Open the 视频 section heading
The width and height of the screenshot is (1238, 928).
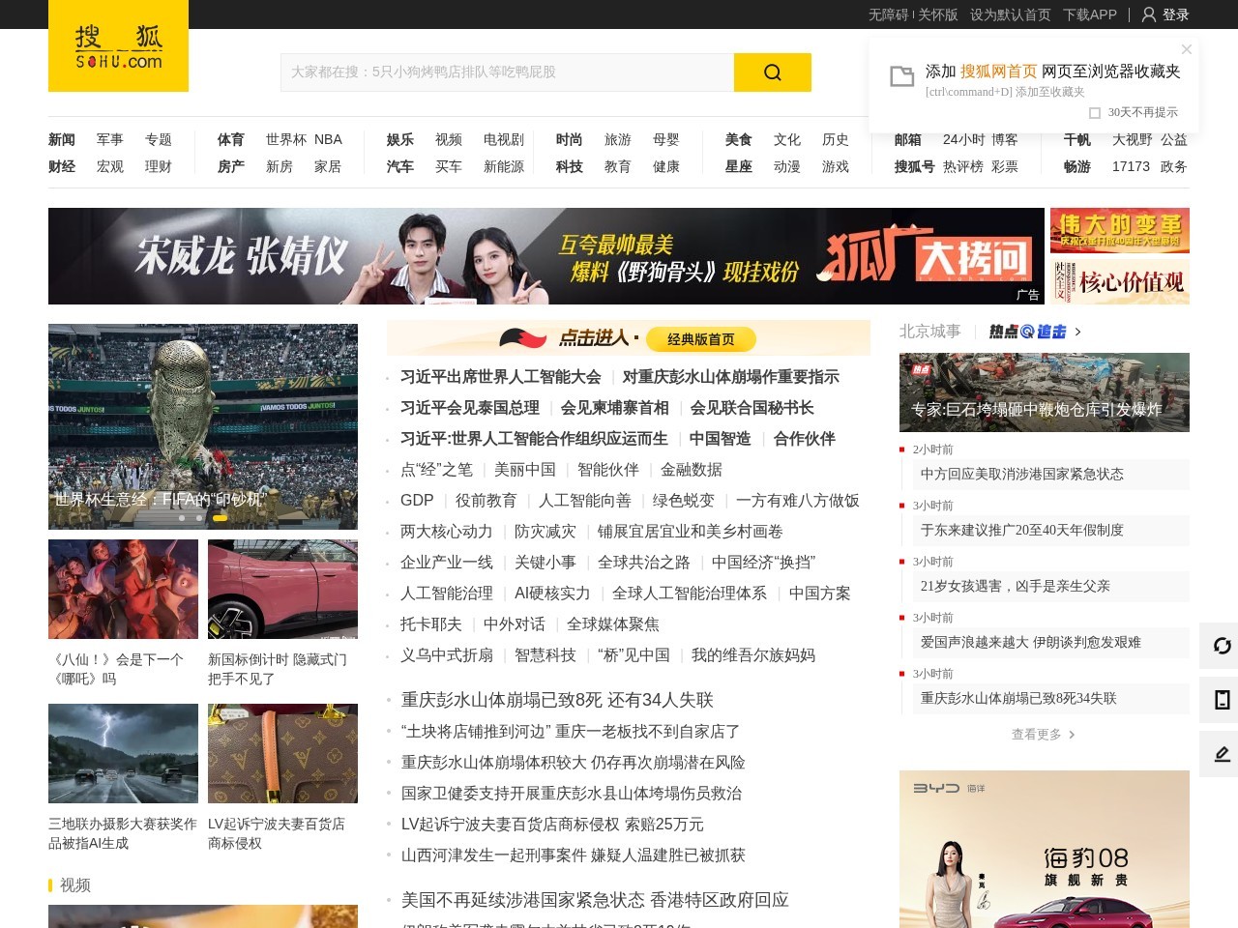coord(75,885)
